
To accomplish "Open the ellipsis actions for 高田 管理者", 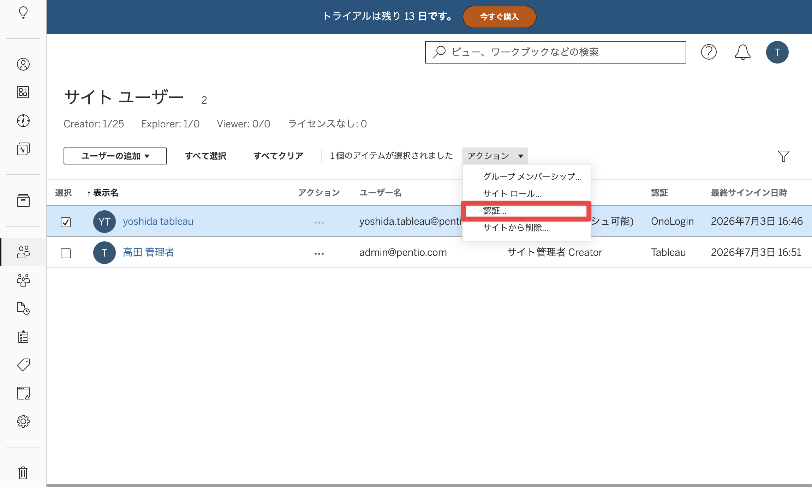I will (319, 254).
